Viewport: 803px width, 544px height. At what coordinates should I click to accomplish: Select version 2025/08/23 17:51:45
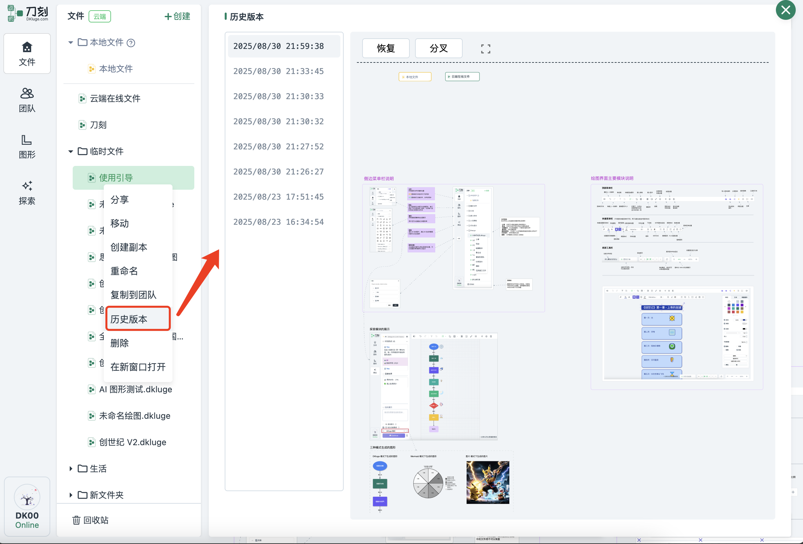tap(279, 197)
